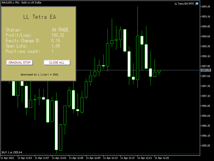Select the Positions count: label
Image resolution: width=214 pixels, height=161 pixels.
23,51
